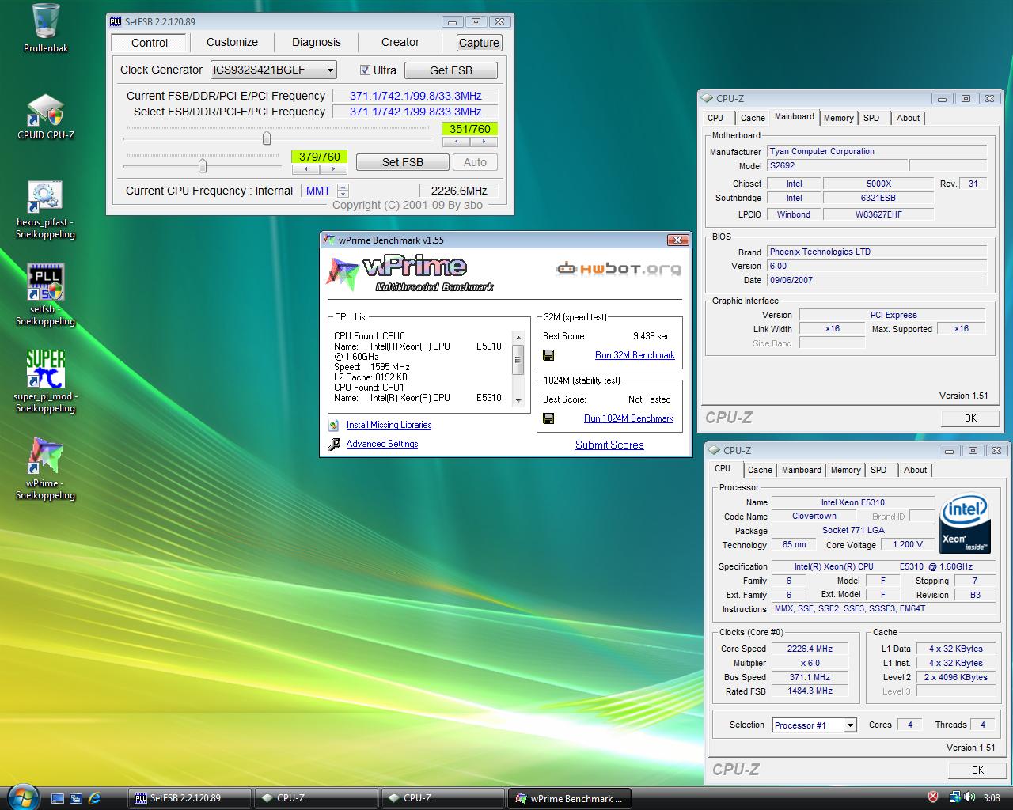Open the Cache tab in lower CPU-Z window

[x=760, y=470]
